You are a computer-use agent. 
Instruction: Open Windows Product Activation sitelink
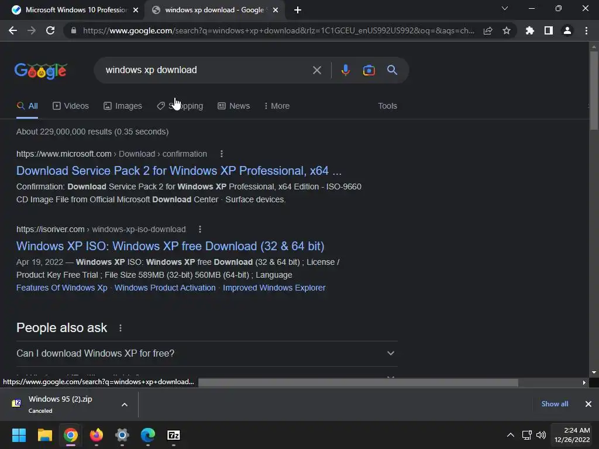click(165, 288)
